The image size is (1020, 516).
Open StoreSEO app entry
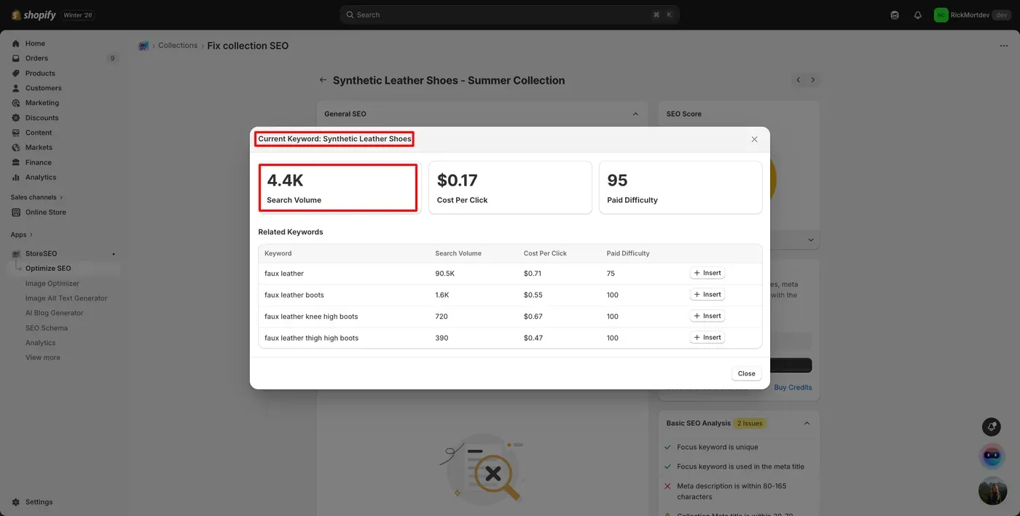(41, 253)
